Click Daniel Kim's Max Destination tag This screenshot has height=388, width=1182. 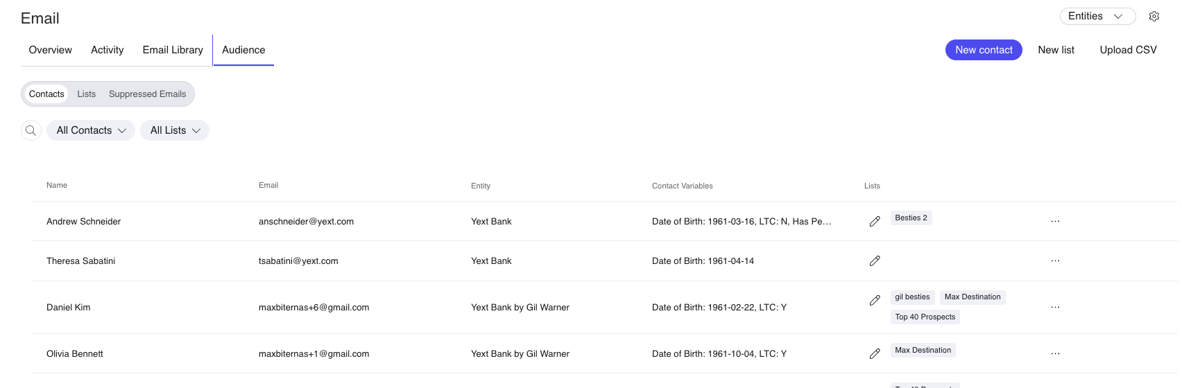click(x=973, y=297)
